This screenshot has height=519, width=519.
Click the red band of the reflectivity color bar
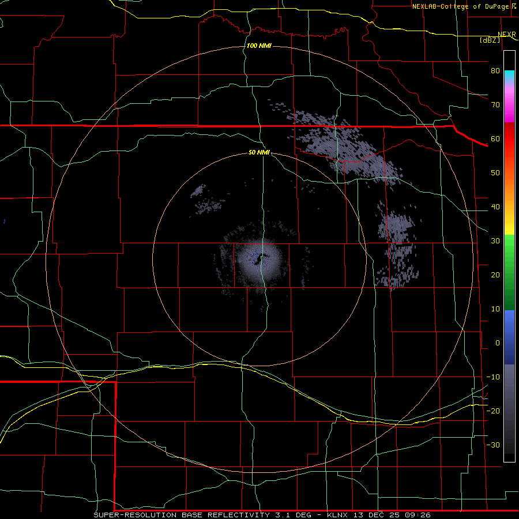(x=509, y=139)
